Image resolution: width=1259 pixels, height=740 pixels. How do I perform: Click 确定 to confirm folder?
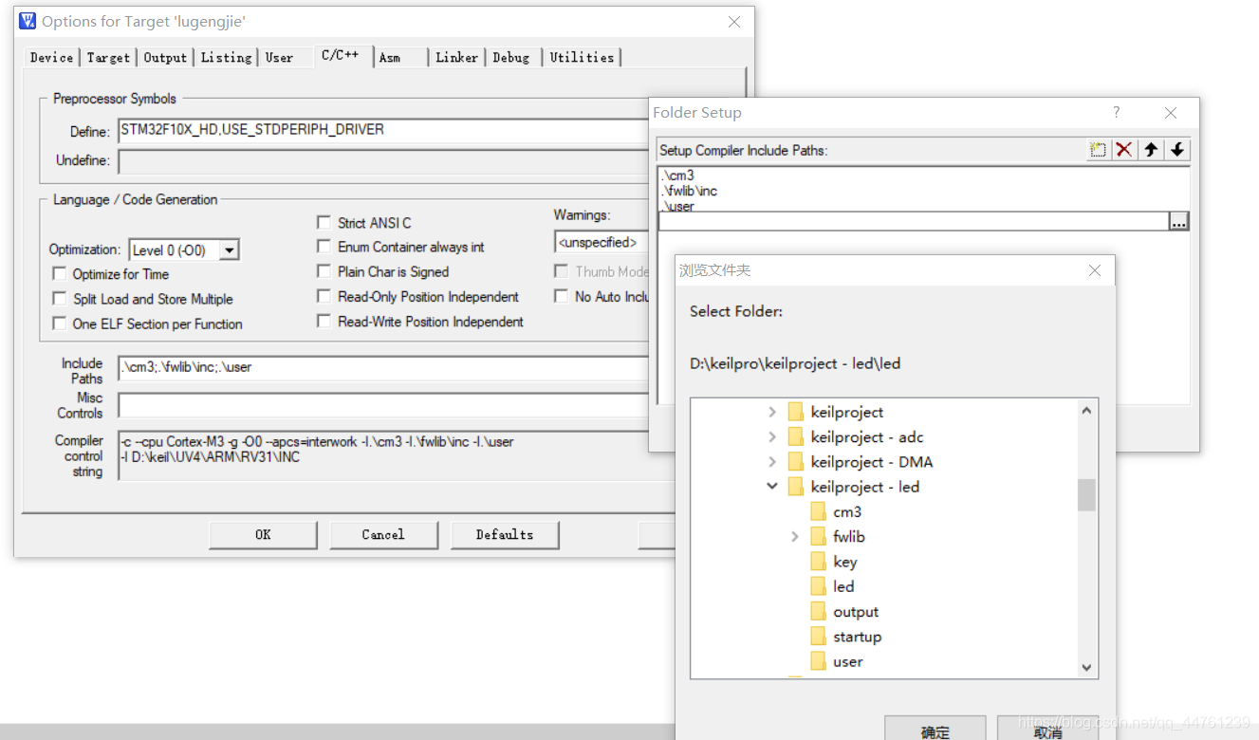click(935, 729)
